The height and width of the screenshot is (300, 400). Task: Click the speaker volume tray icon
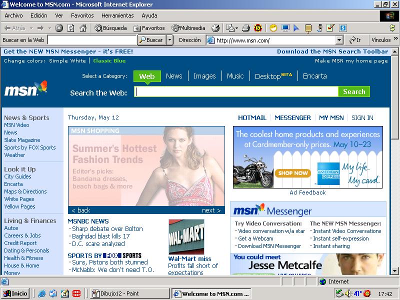(x=347, y=293)
